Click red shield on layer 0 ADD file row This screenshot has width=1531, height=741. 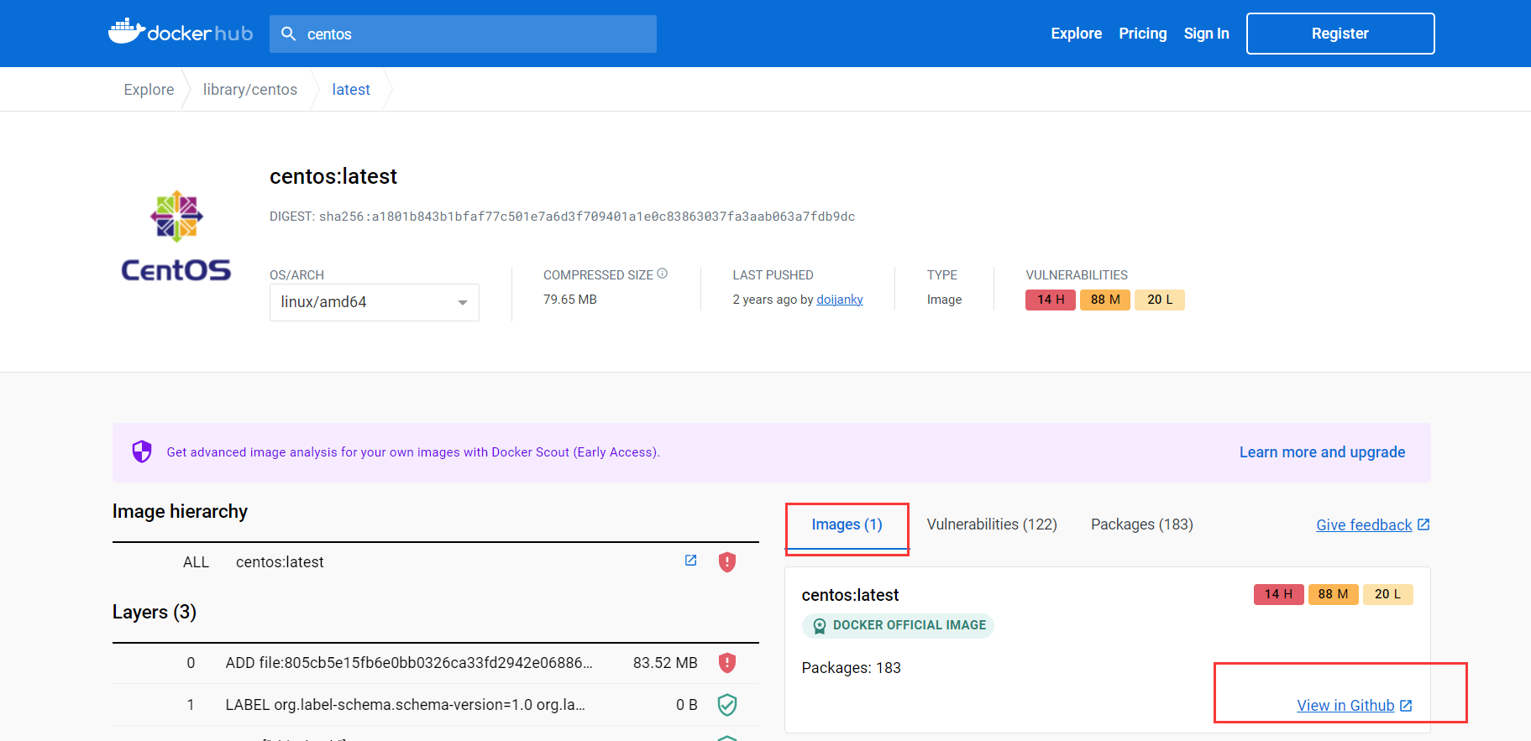727,663
